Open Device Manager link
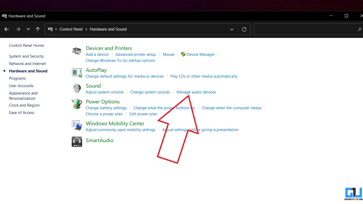Screen dimensions: 363x204 click(x=201, y=54)
